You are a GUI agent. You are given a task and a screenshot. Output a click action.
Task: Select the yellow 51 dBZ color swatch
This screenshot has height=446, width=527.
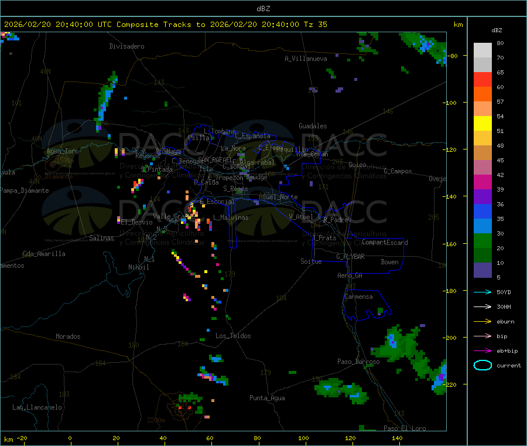pos(482,124)
